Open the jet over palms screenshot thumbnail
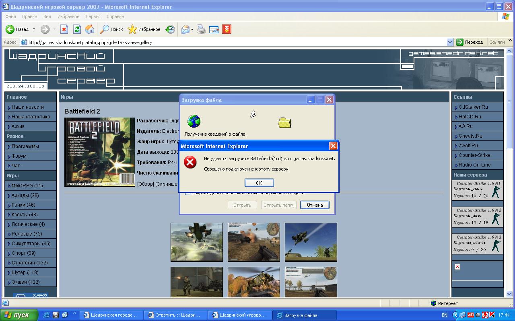Screen dimensions: 515x321 point(311,242)
